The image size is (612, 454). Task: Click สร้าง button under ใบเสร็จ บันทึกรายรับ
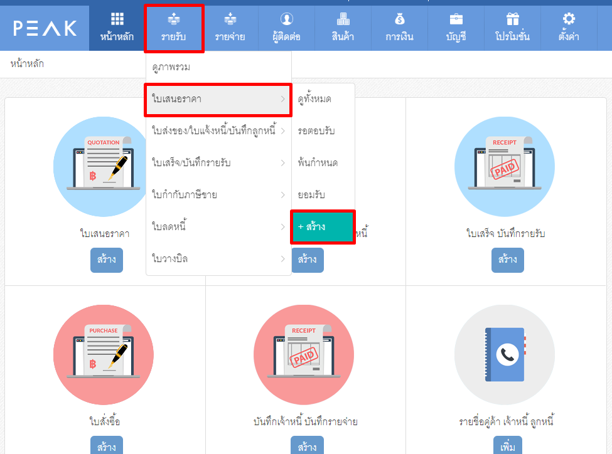coord(507,260)
